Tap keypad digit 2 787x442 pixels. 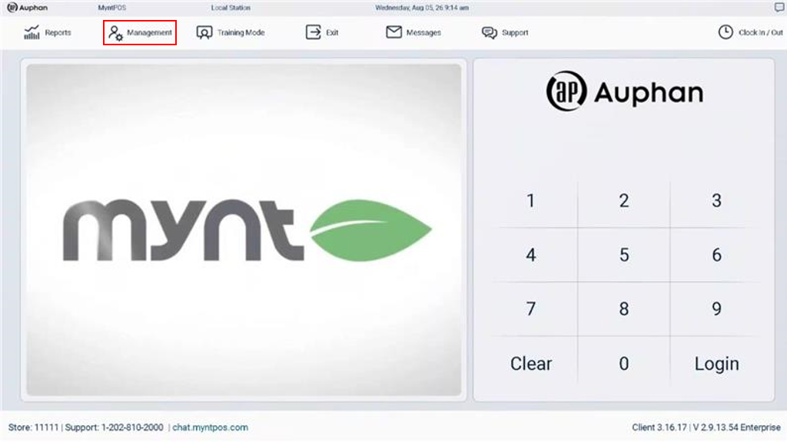coord(624,201)
